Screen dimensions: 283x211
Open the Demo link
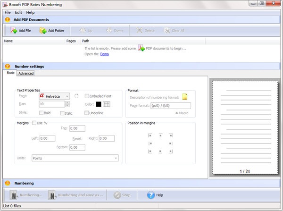pyautogui.click(x=105, y=54)
